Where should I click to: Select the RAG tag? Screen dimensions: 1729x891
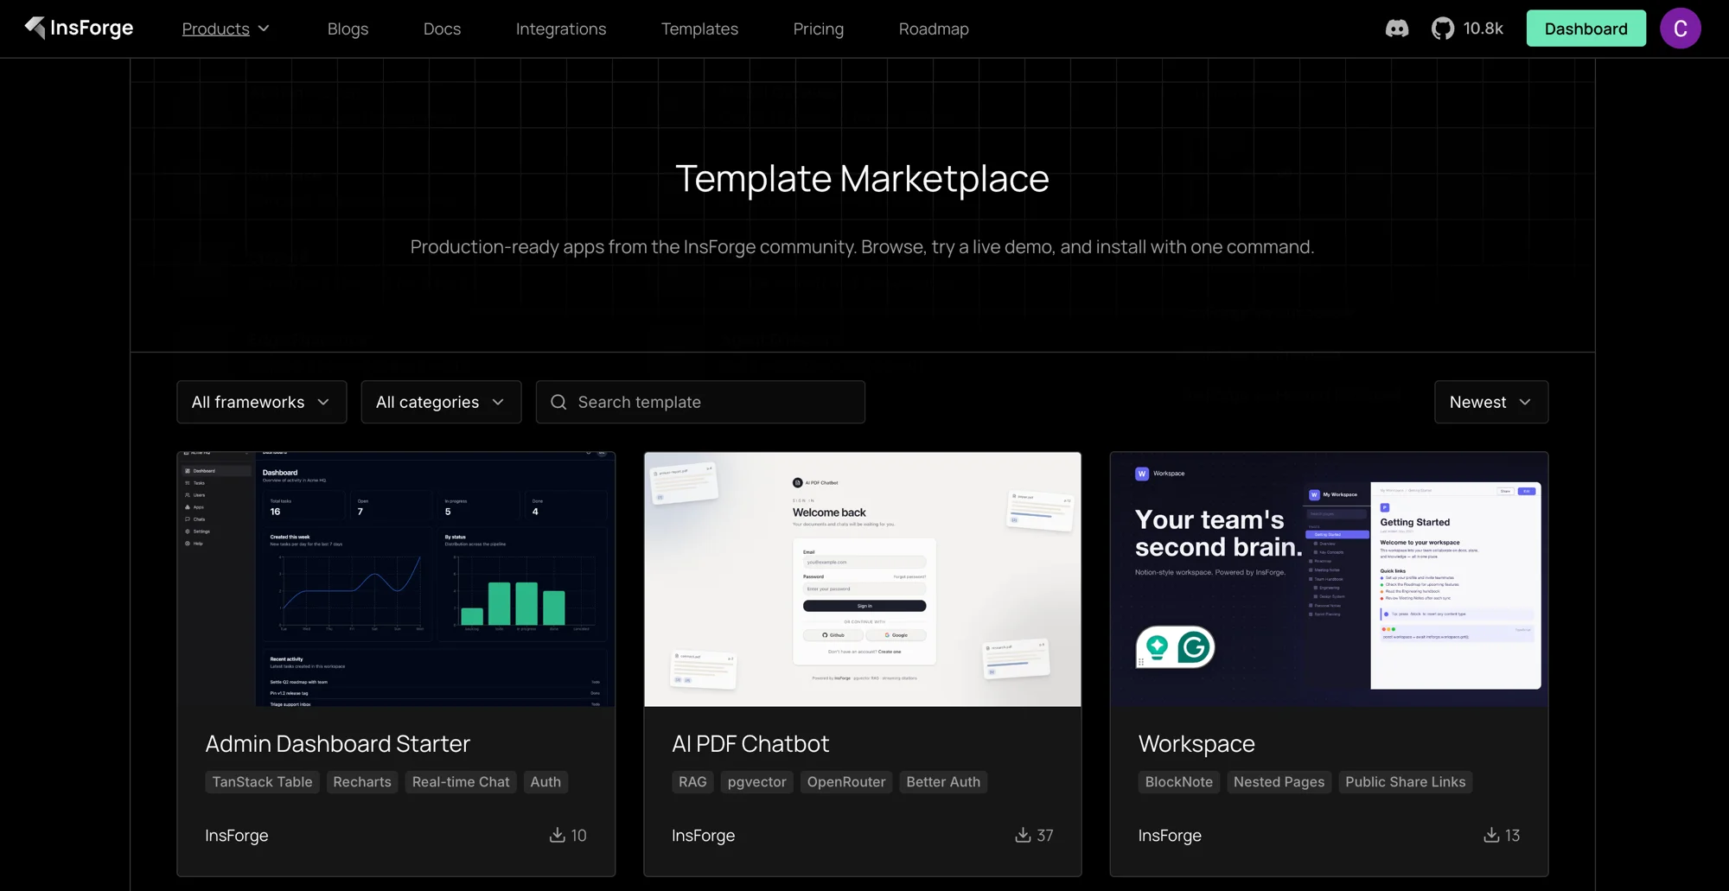pyautogui.click(x=692, y=782)
